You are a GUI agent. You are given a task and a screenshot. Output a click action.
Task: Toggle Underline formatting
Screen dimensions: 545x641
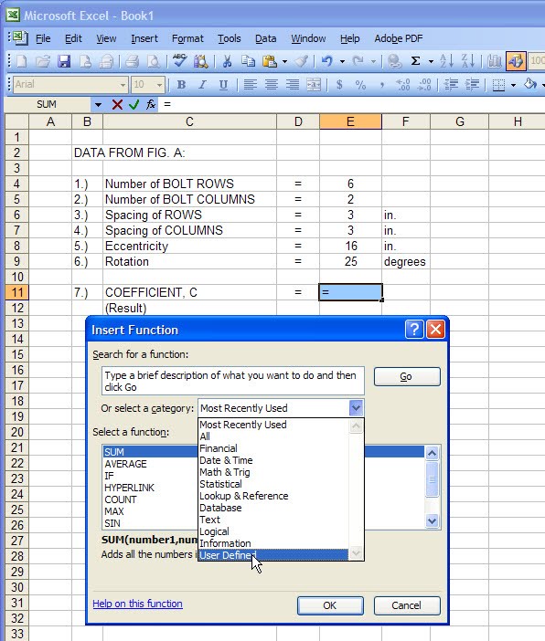(223, 85)
